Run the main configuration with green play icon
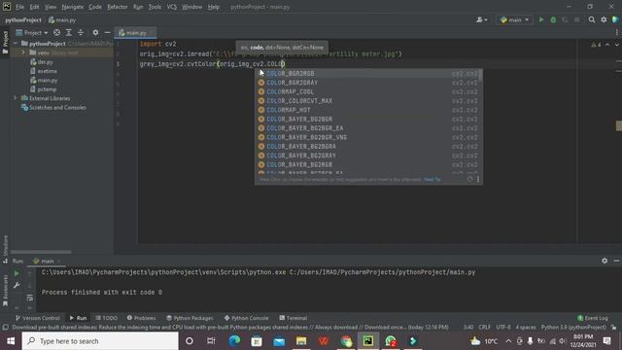The width and height of the screenshot is (622, 350). point(541,19)
